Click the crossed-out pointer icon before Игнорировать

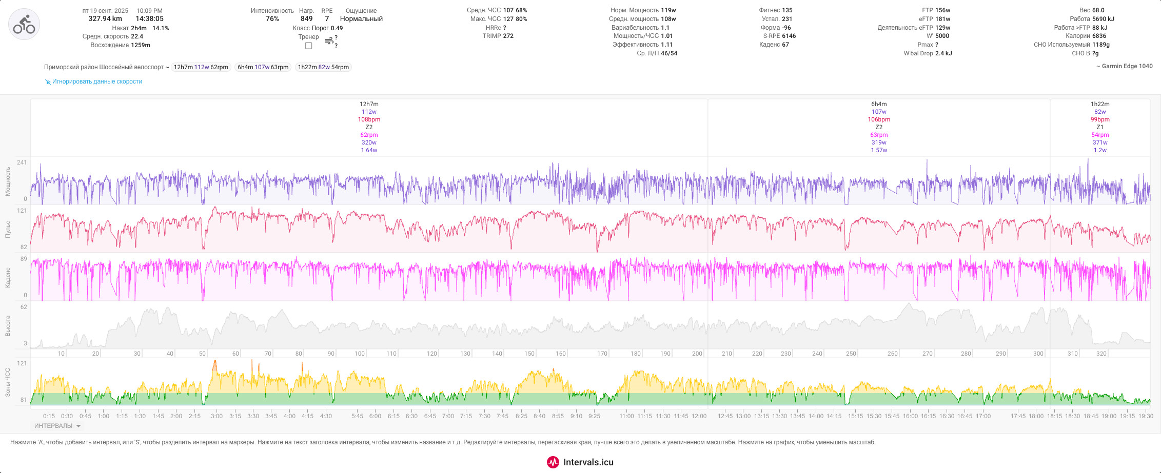(48, 82)
